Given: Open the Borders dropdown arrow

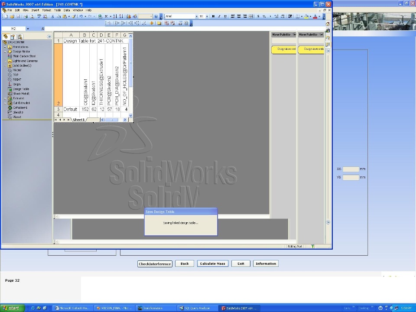Looking at the screenshot, I should [x=302, y=16].
